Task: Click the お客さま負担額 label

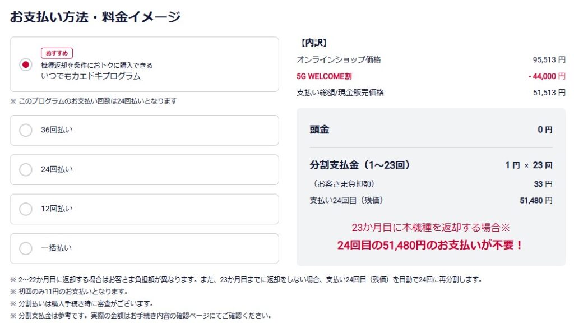Action: 342,183
